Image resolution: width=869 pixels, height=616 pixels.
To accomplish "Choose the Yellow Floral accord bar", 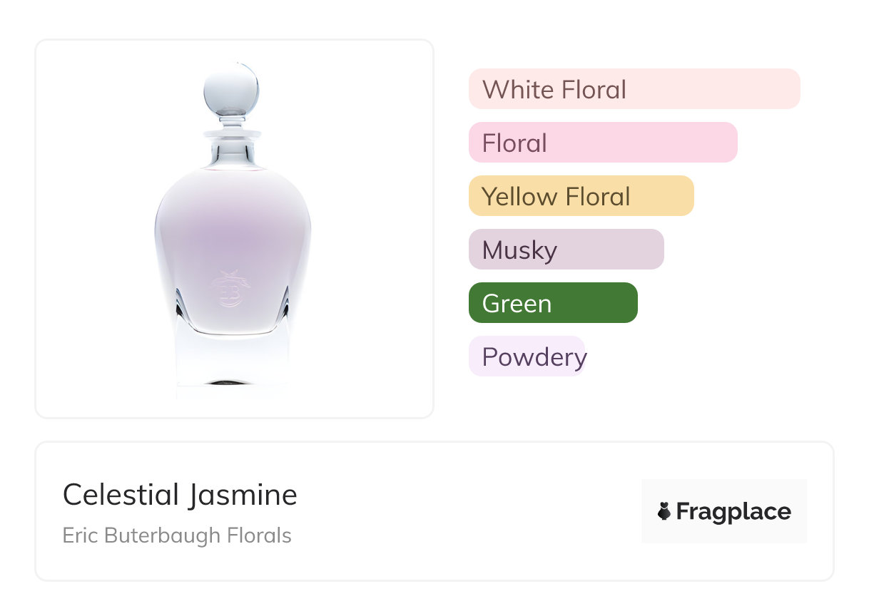I will (x=581, y=196).
